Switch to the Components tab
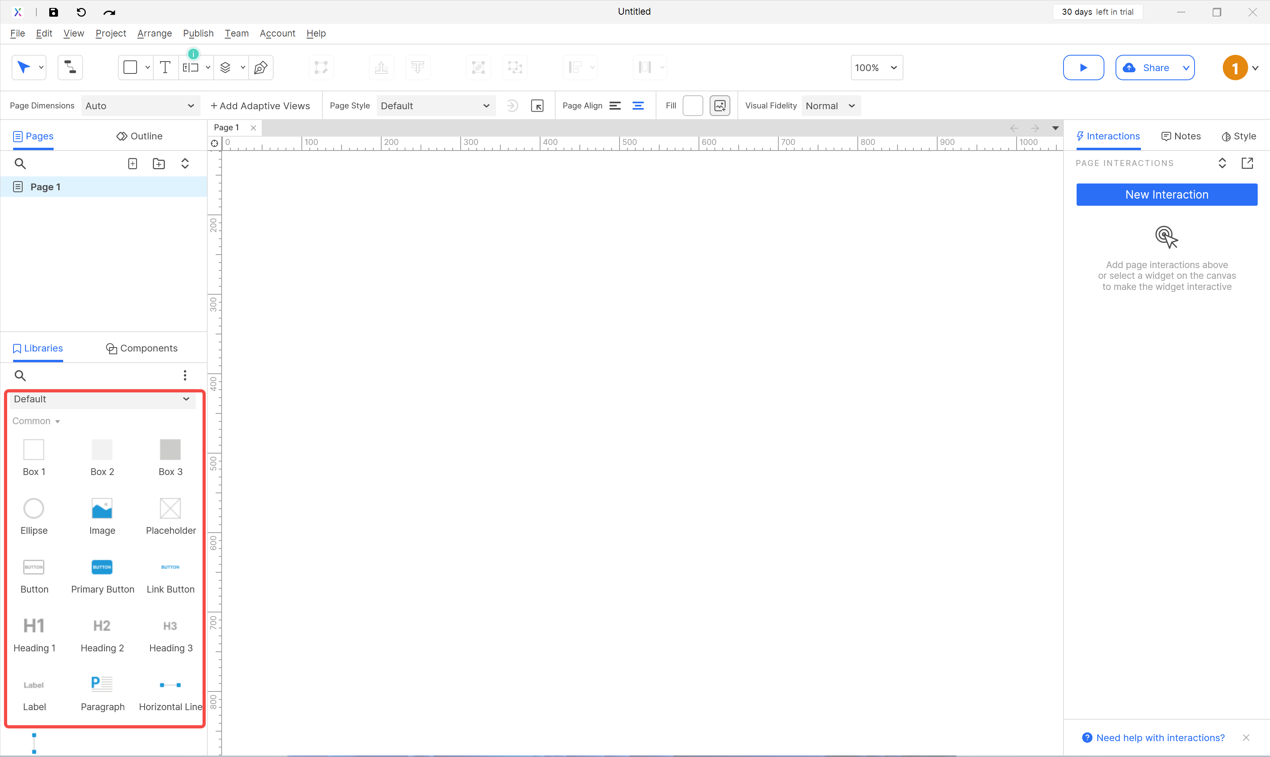Screen dimensions: 1270x757 point(142,348)
